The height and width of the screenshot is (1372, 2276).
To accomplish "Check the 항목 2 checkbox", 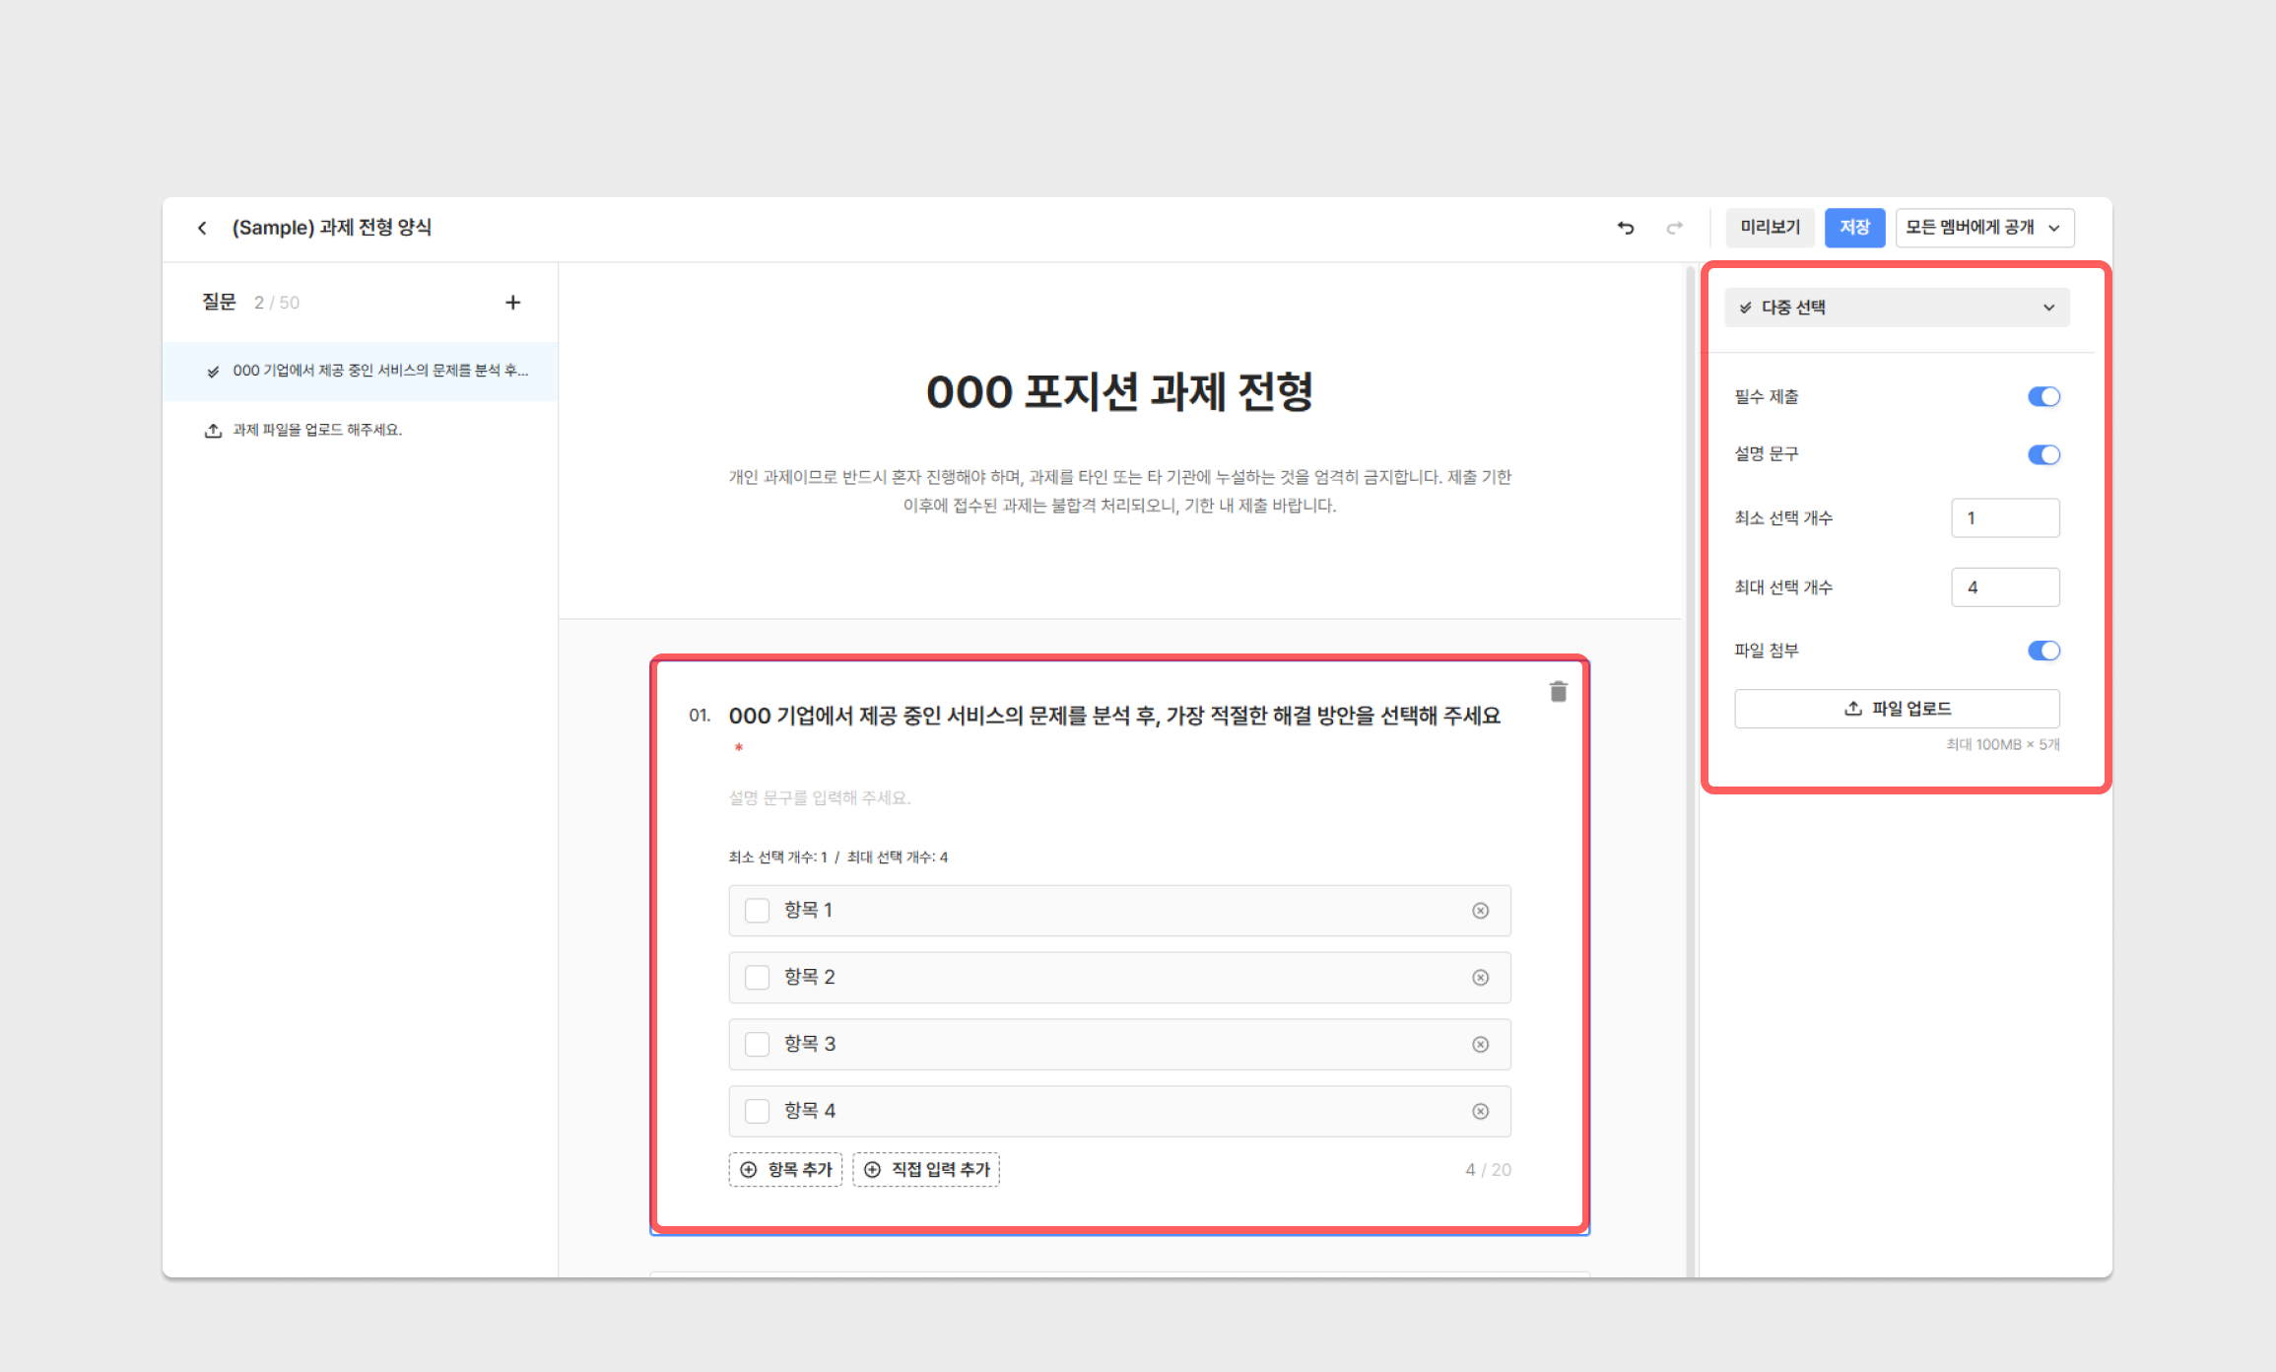I will click(x=757, y=978).
